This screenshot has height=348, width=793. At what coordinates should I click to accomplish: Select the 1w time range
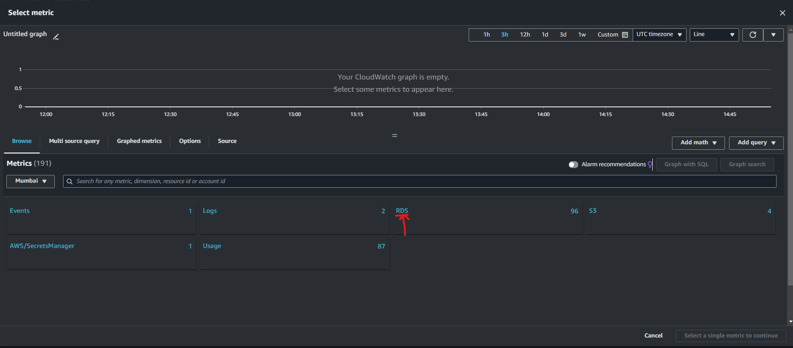[582, 35]
